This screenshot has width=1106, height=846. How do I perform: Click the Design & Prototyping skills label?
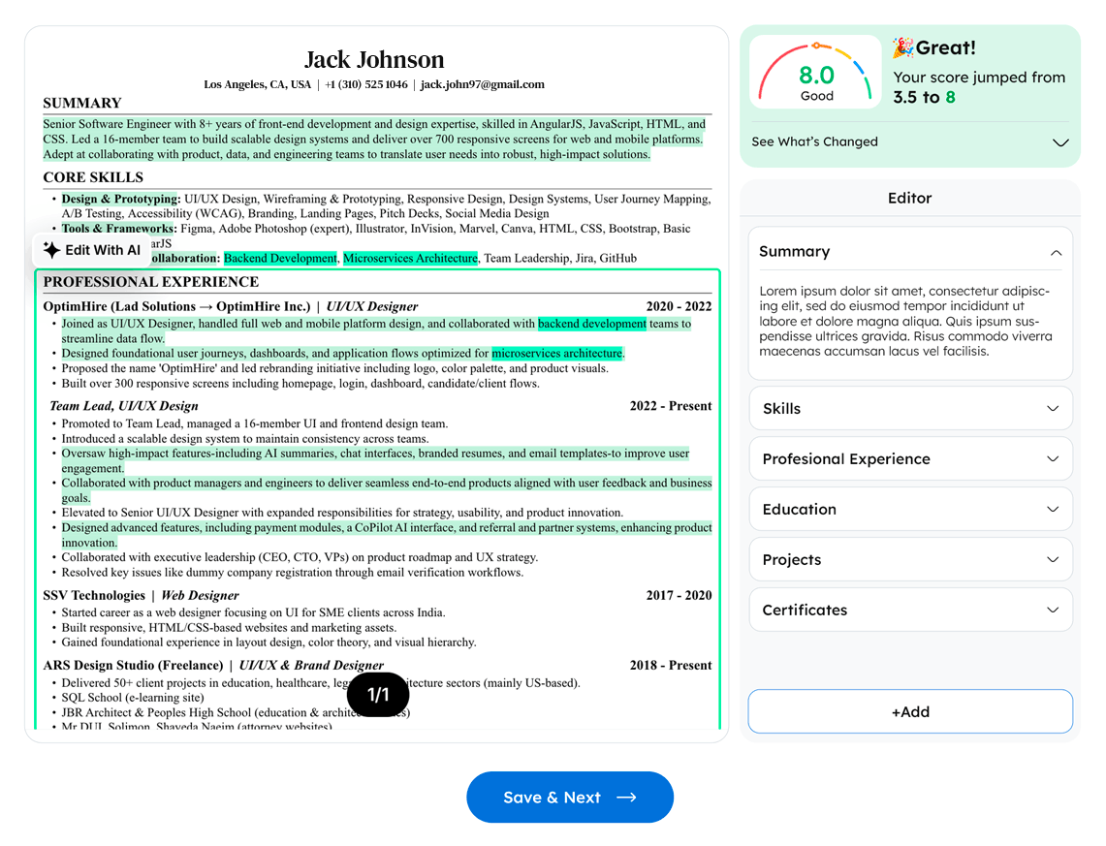(120, 199)
